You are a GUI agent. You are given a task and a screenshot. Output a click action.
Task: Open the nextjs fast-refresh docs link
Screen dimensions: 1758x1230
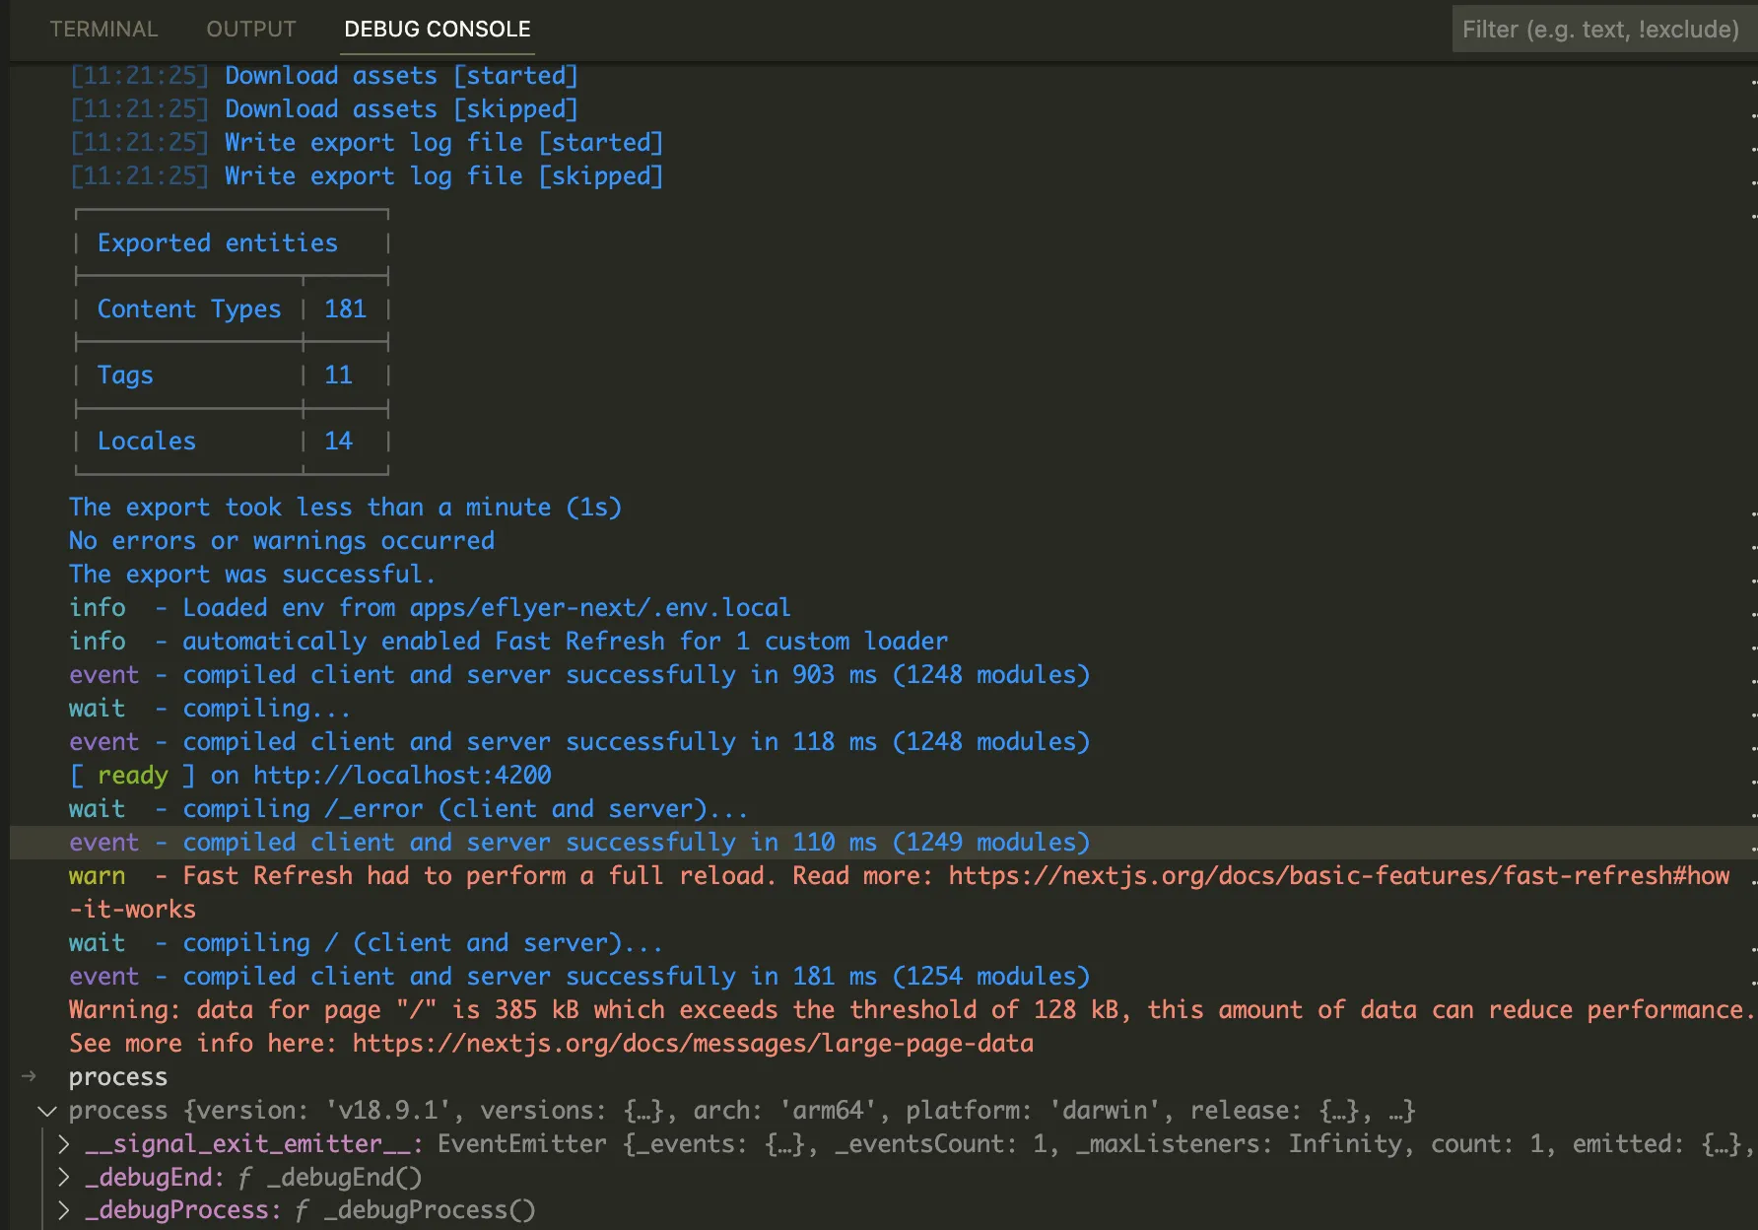pos(1338,876)
